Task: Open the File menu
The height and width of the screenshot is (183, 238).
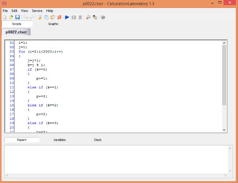Action: 5,11
